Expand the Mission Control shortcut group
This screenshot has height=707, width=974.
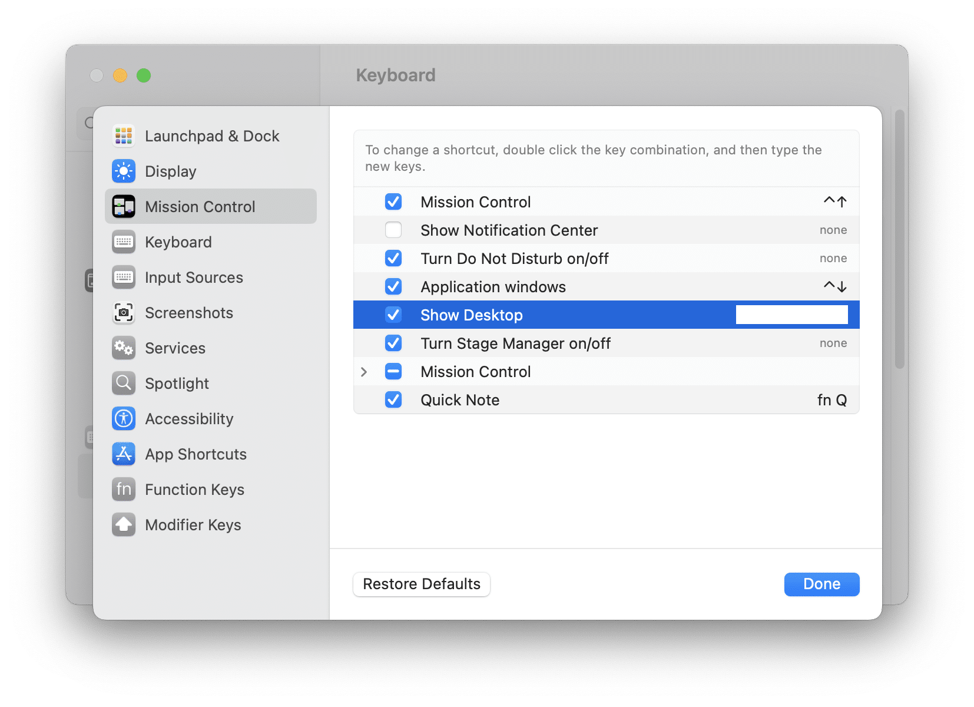(x=364, y=371)
